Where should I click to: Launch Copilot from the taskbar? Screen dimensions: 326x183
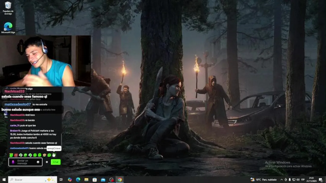(x=70, y=179)
